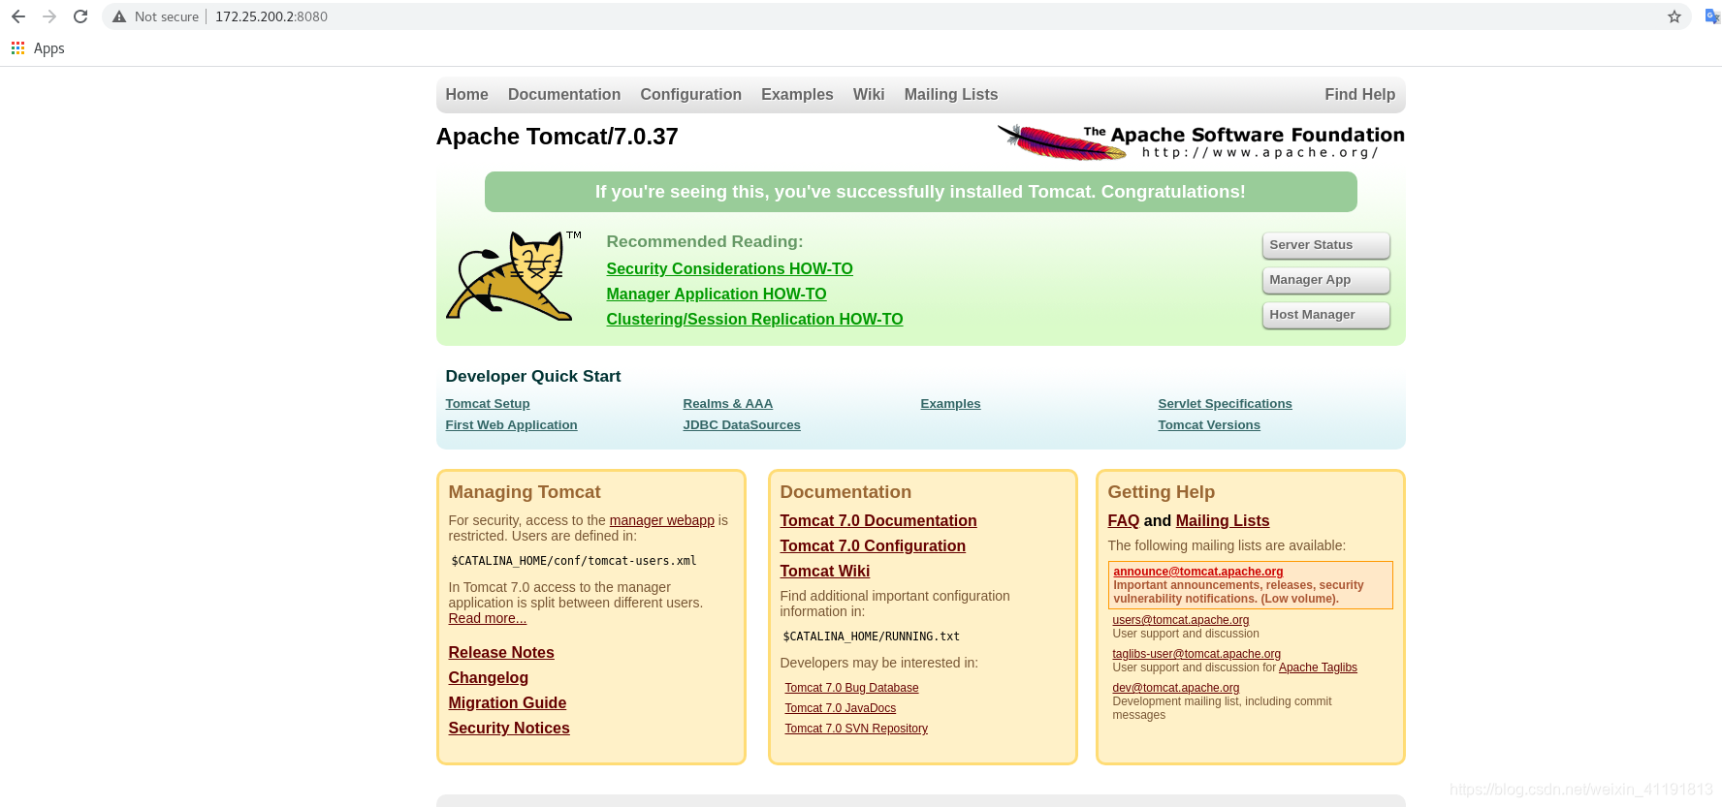Image resolution: width=1722 pixels, height=807 pixels.
Task: Bookmark this page with the star icon
Action: pos(1674,16)
